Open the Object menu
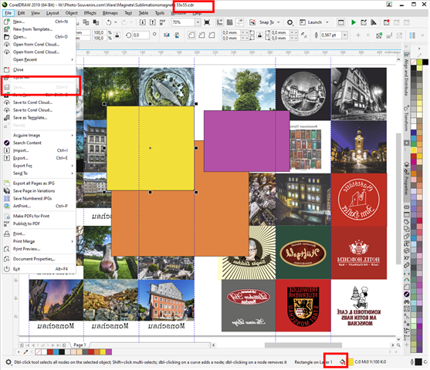Screen dimensions: 430x370 pyautogui.click(x=71, y=13)
